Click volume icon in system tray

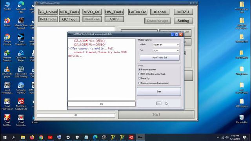227,137
